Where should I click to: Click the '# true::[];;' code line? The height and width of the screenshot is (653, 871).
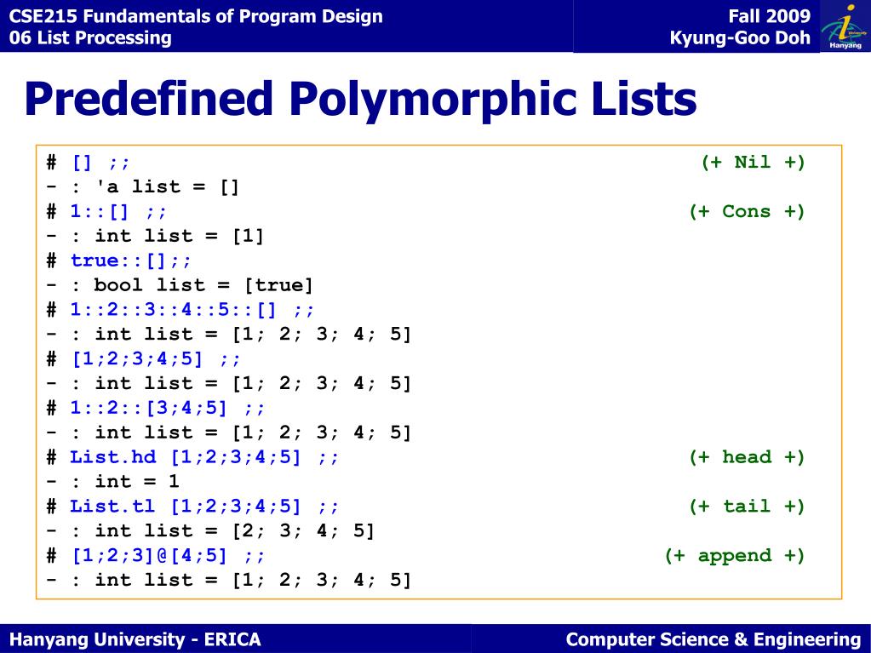click(x=119, y=261)
